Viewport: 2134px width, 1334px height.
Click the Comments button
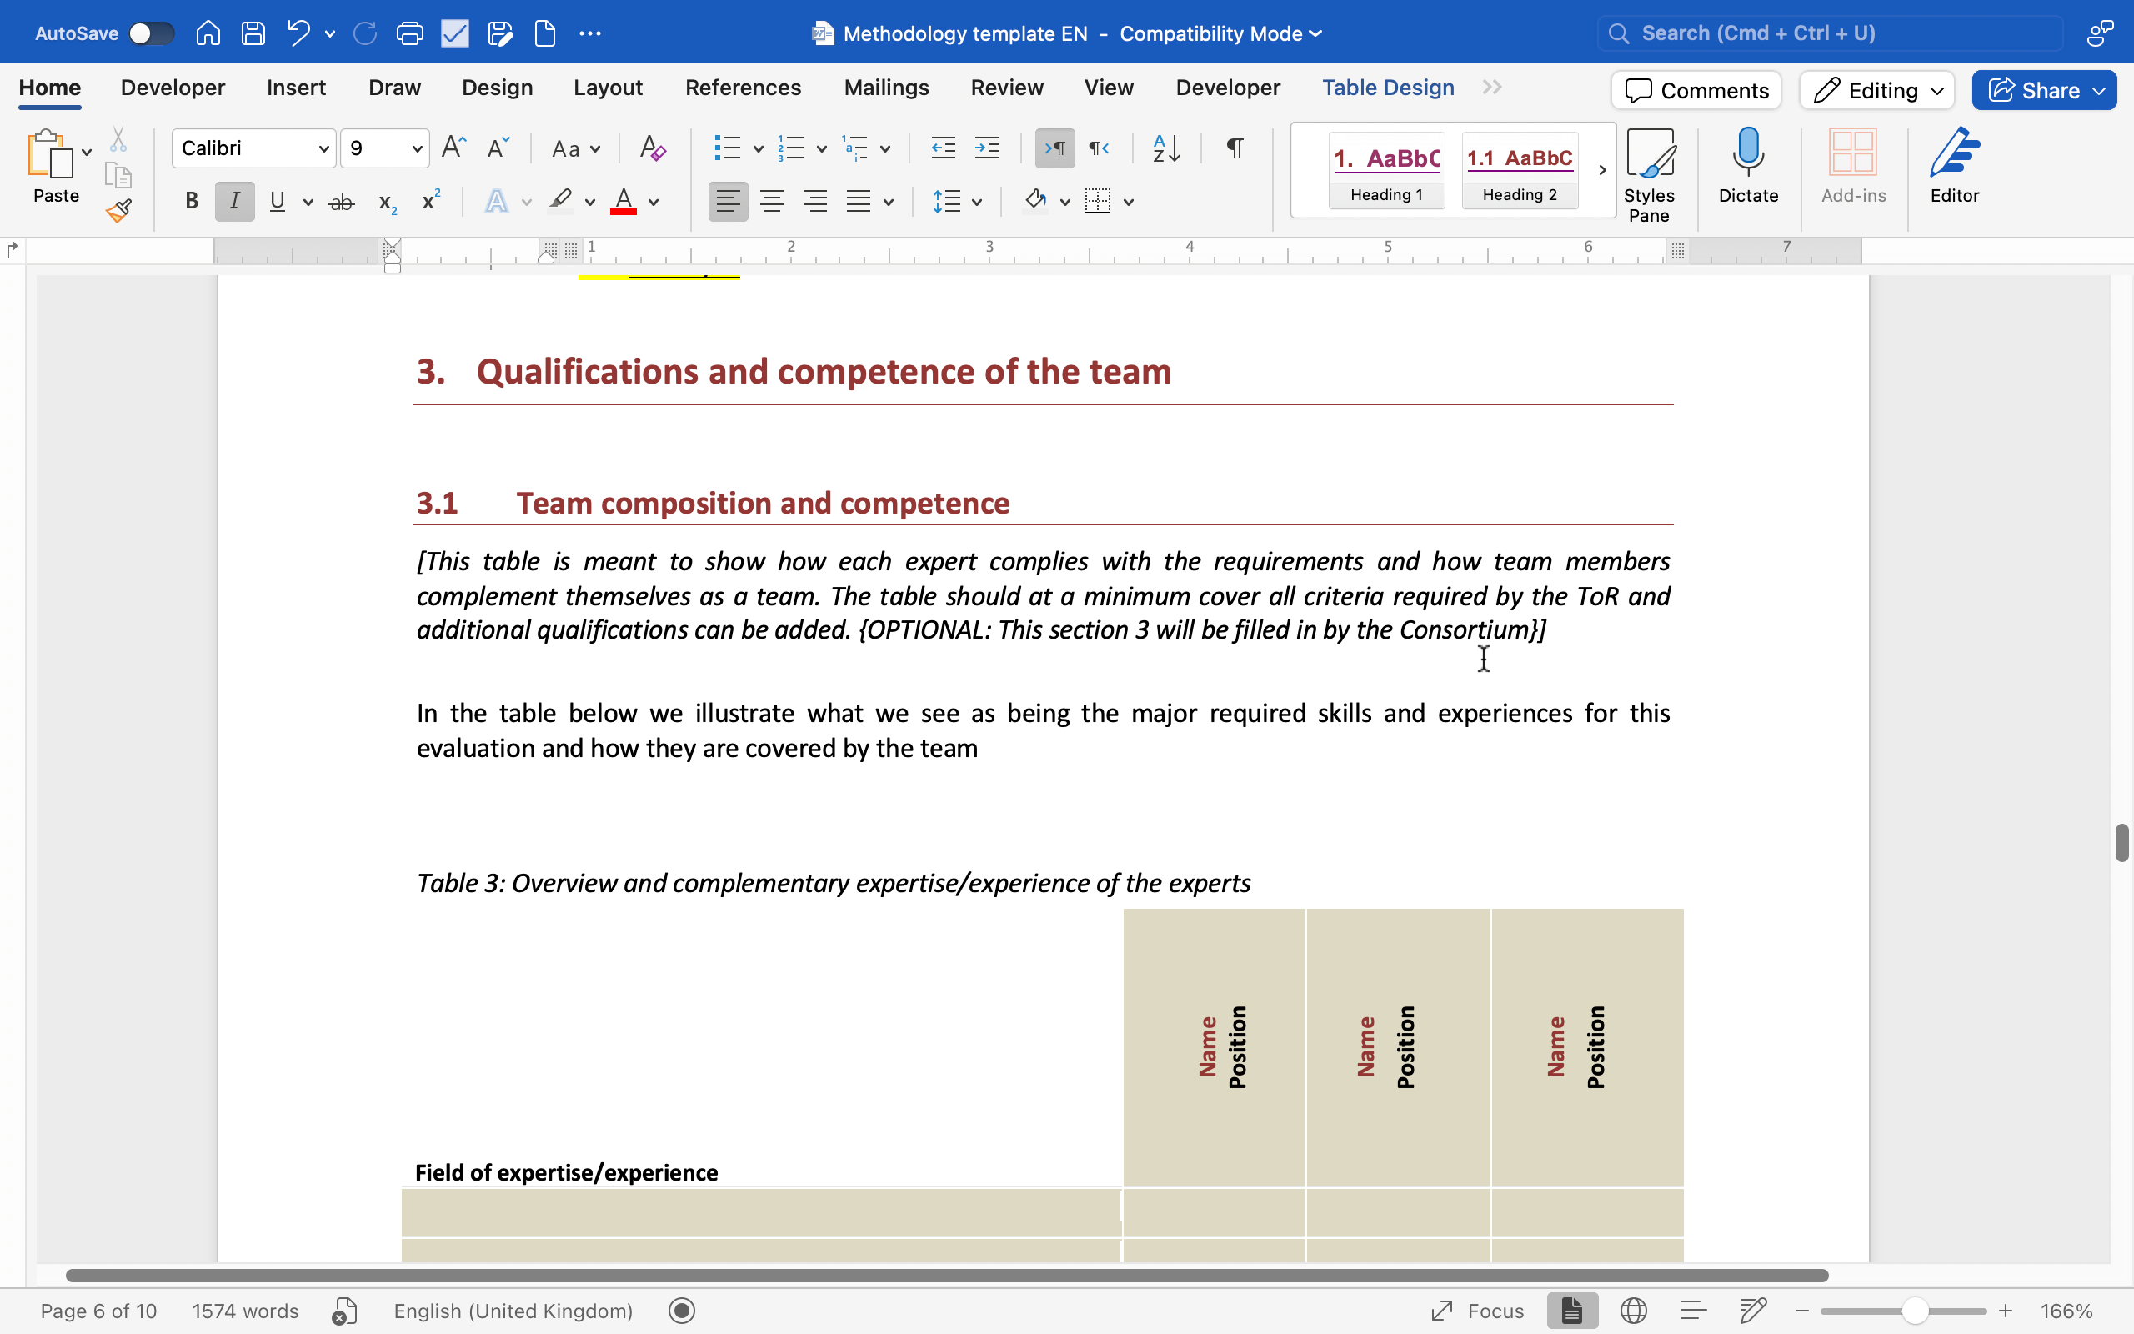click(1696, 90)
